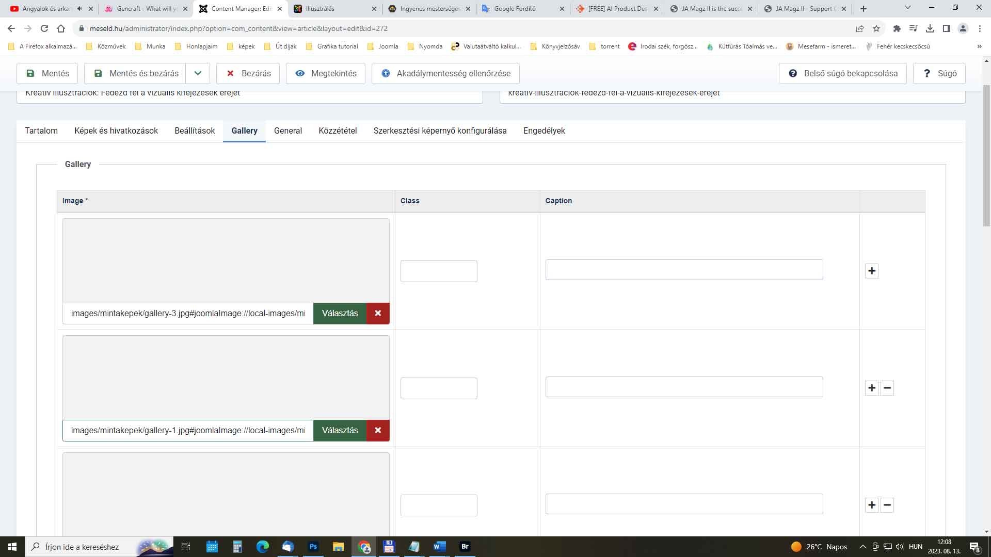Add a gallery row after the third image

coord(872,505)
